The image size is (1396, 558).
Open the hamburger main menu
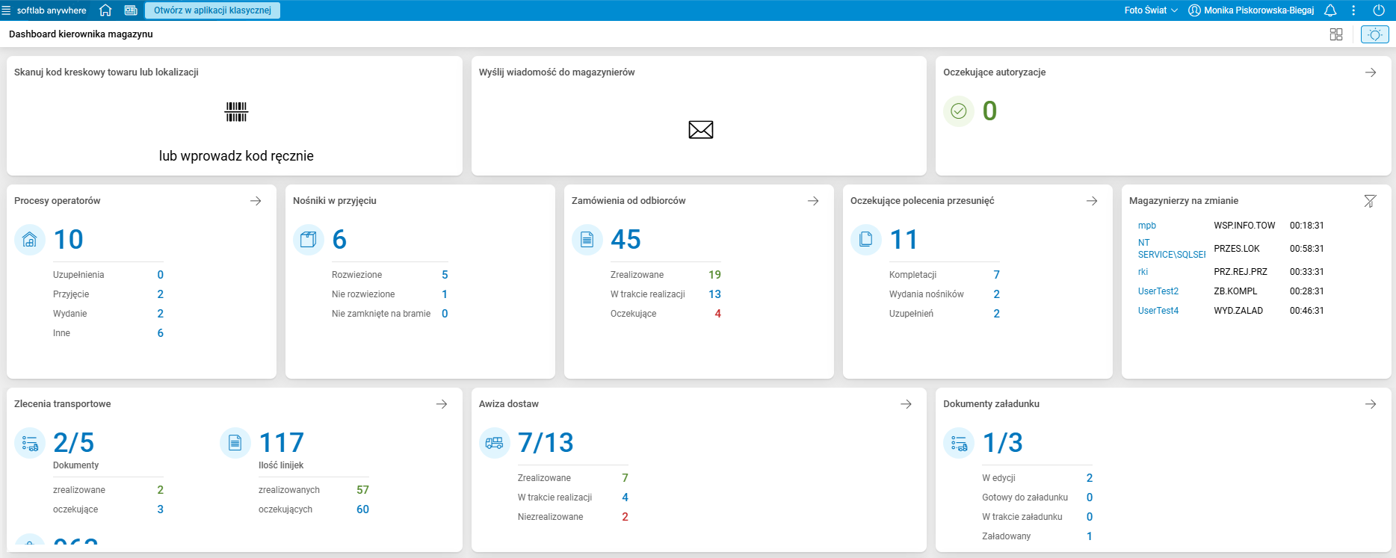tap(6, 10)
